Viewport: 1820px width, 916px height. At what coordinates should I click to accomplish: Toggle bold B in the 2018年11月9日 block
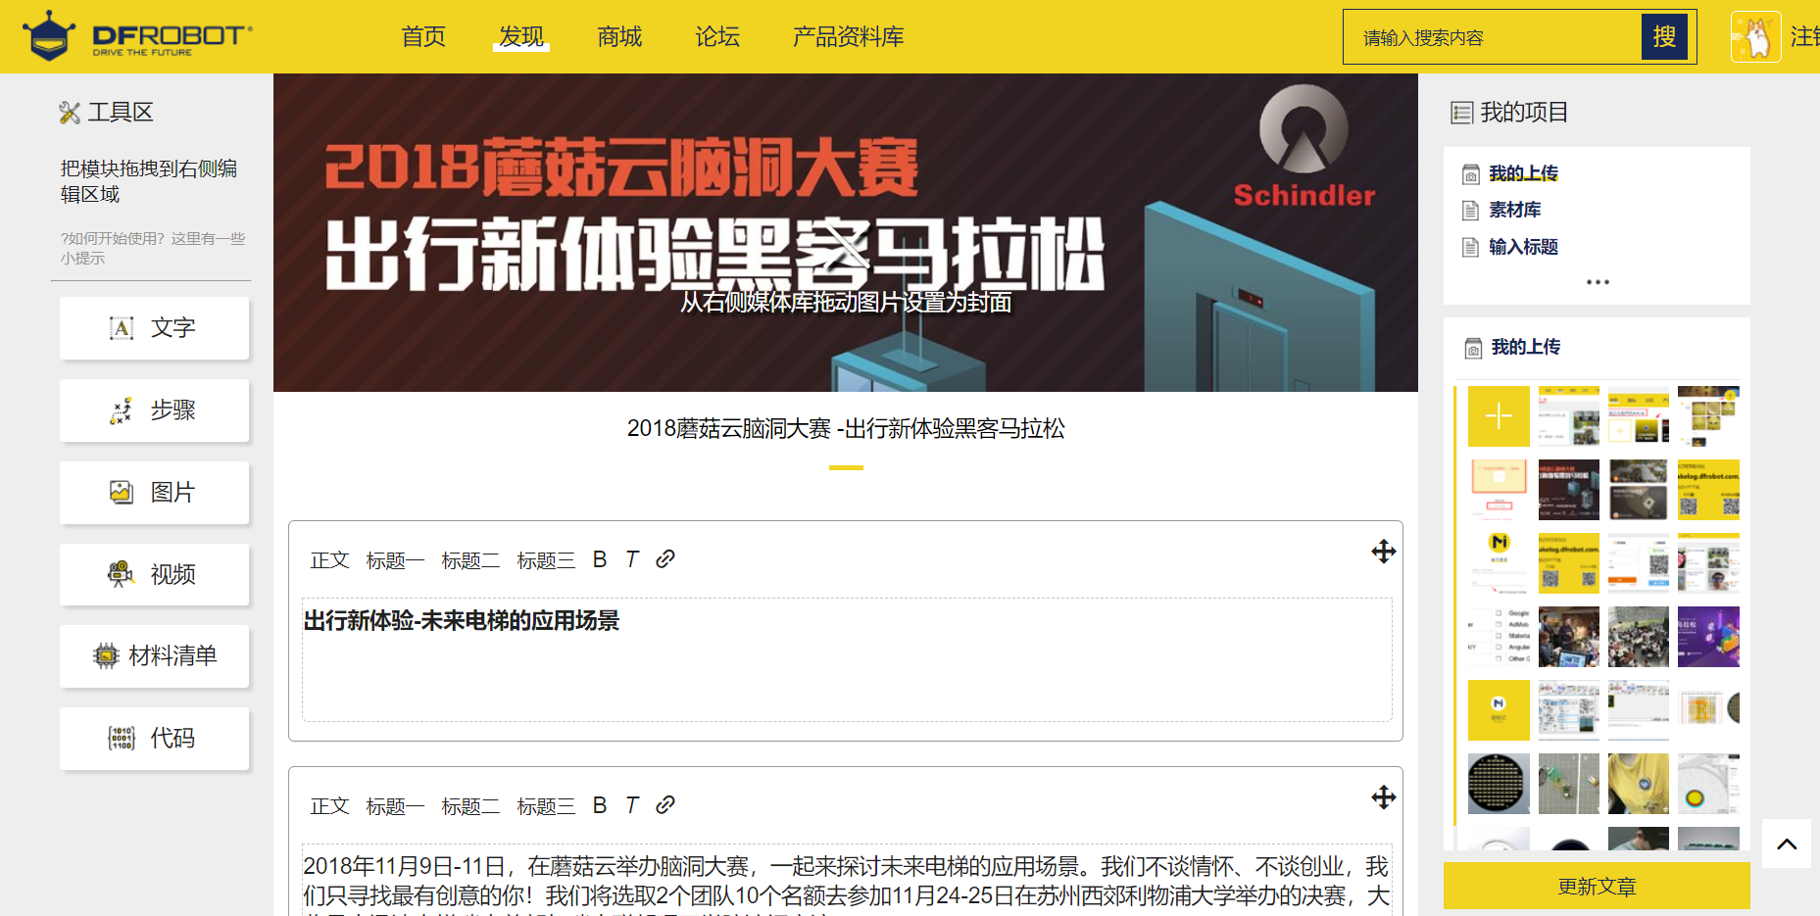600,805
